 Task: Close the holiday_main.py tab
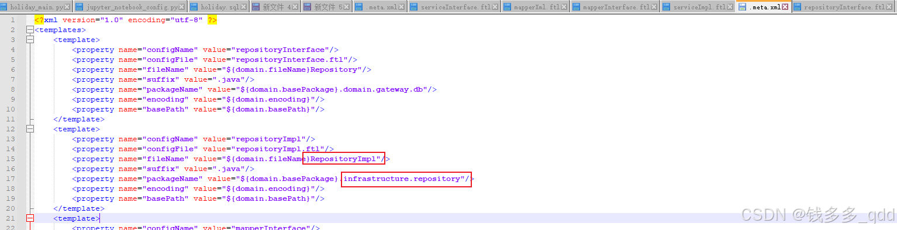pos(67,7)
